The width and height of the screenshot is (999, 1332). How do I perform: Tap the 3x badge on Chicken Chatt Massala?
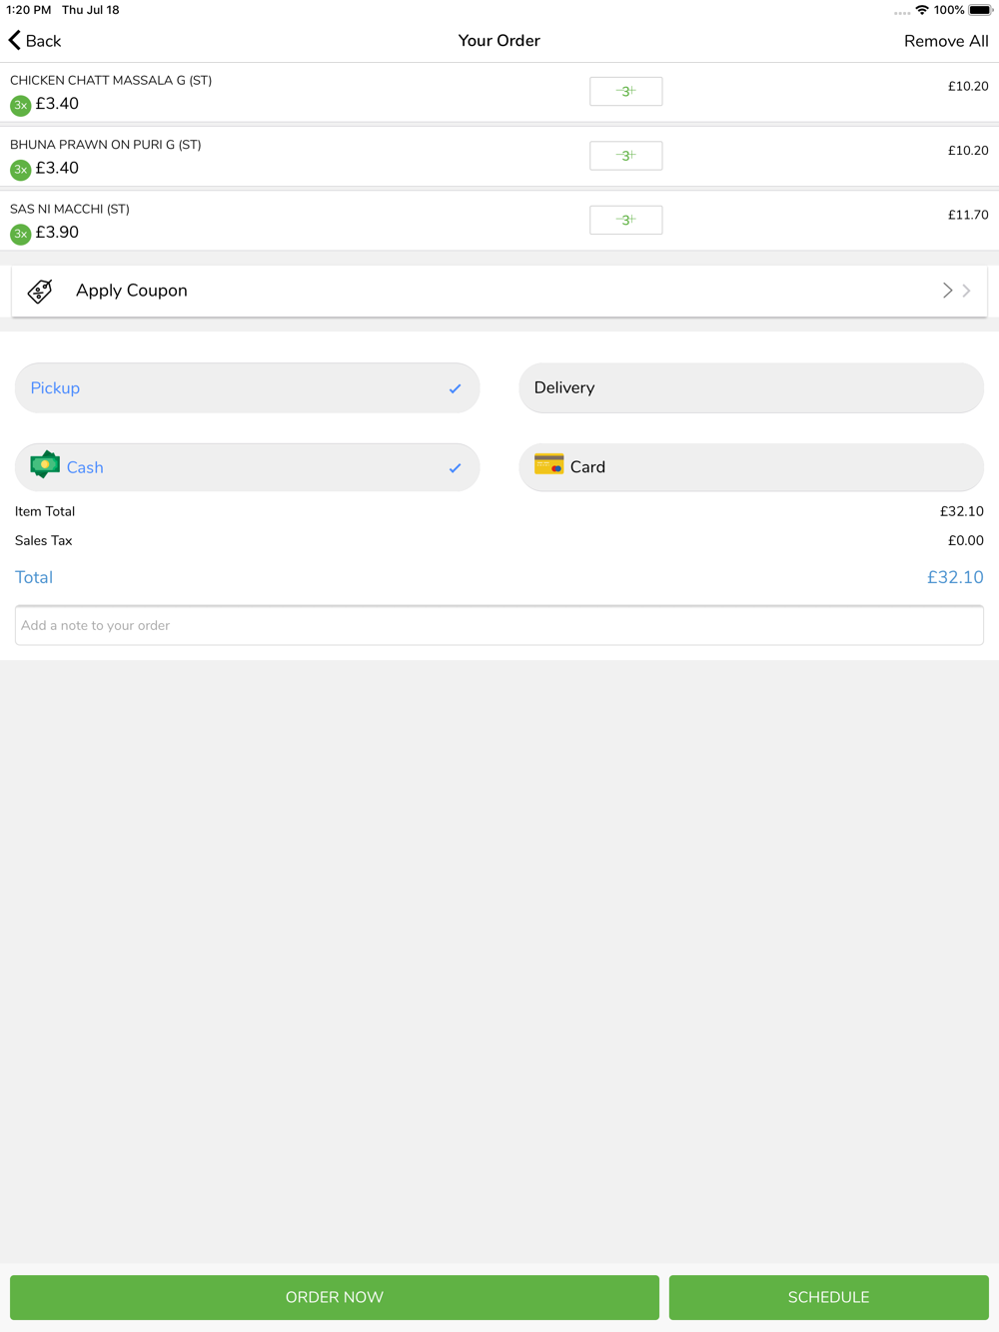tap(20, 105)
